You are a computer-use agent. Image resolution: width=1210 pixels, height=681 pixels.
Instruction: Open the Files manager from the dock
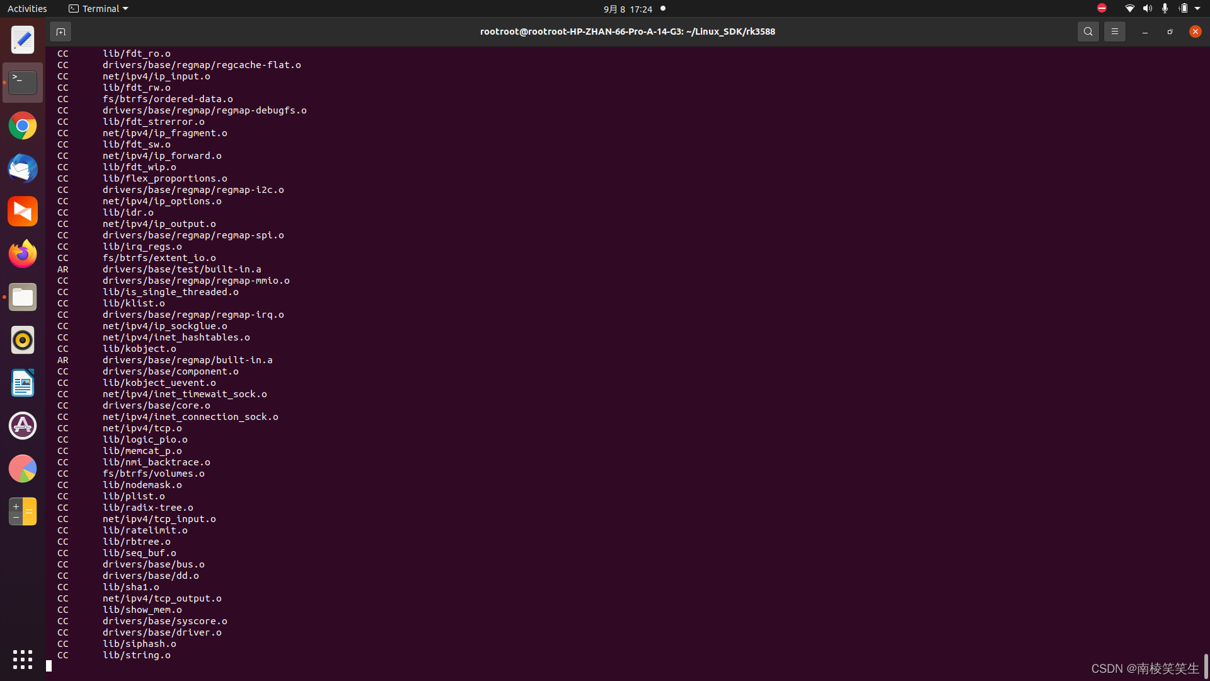click(22, 297)
